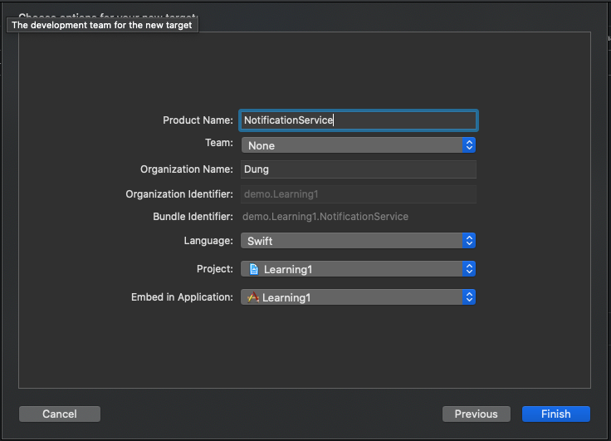Click the Organization Identifier field
The height and width of the screenshot is (441, 611).
pos(359,194)
